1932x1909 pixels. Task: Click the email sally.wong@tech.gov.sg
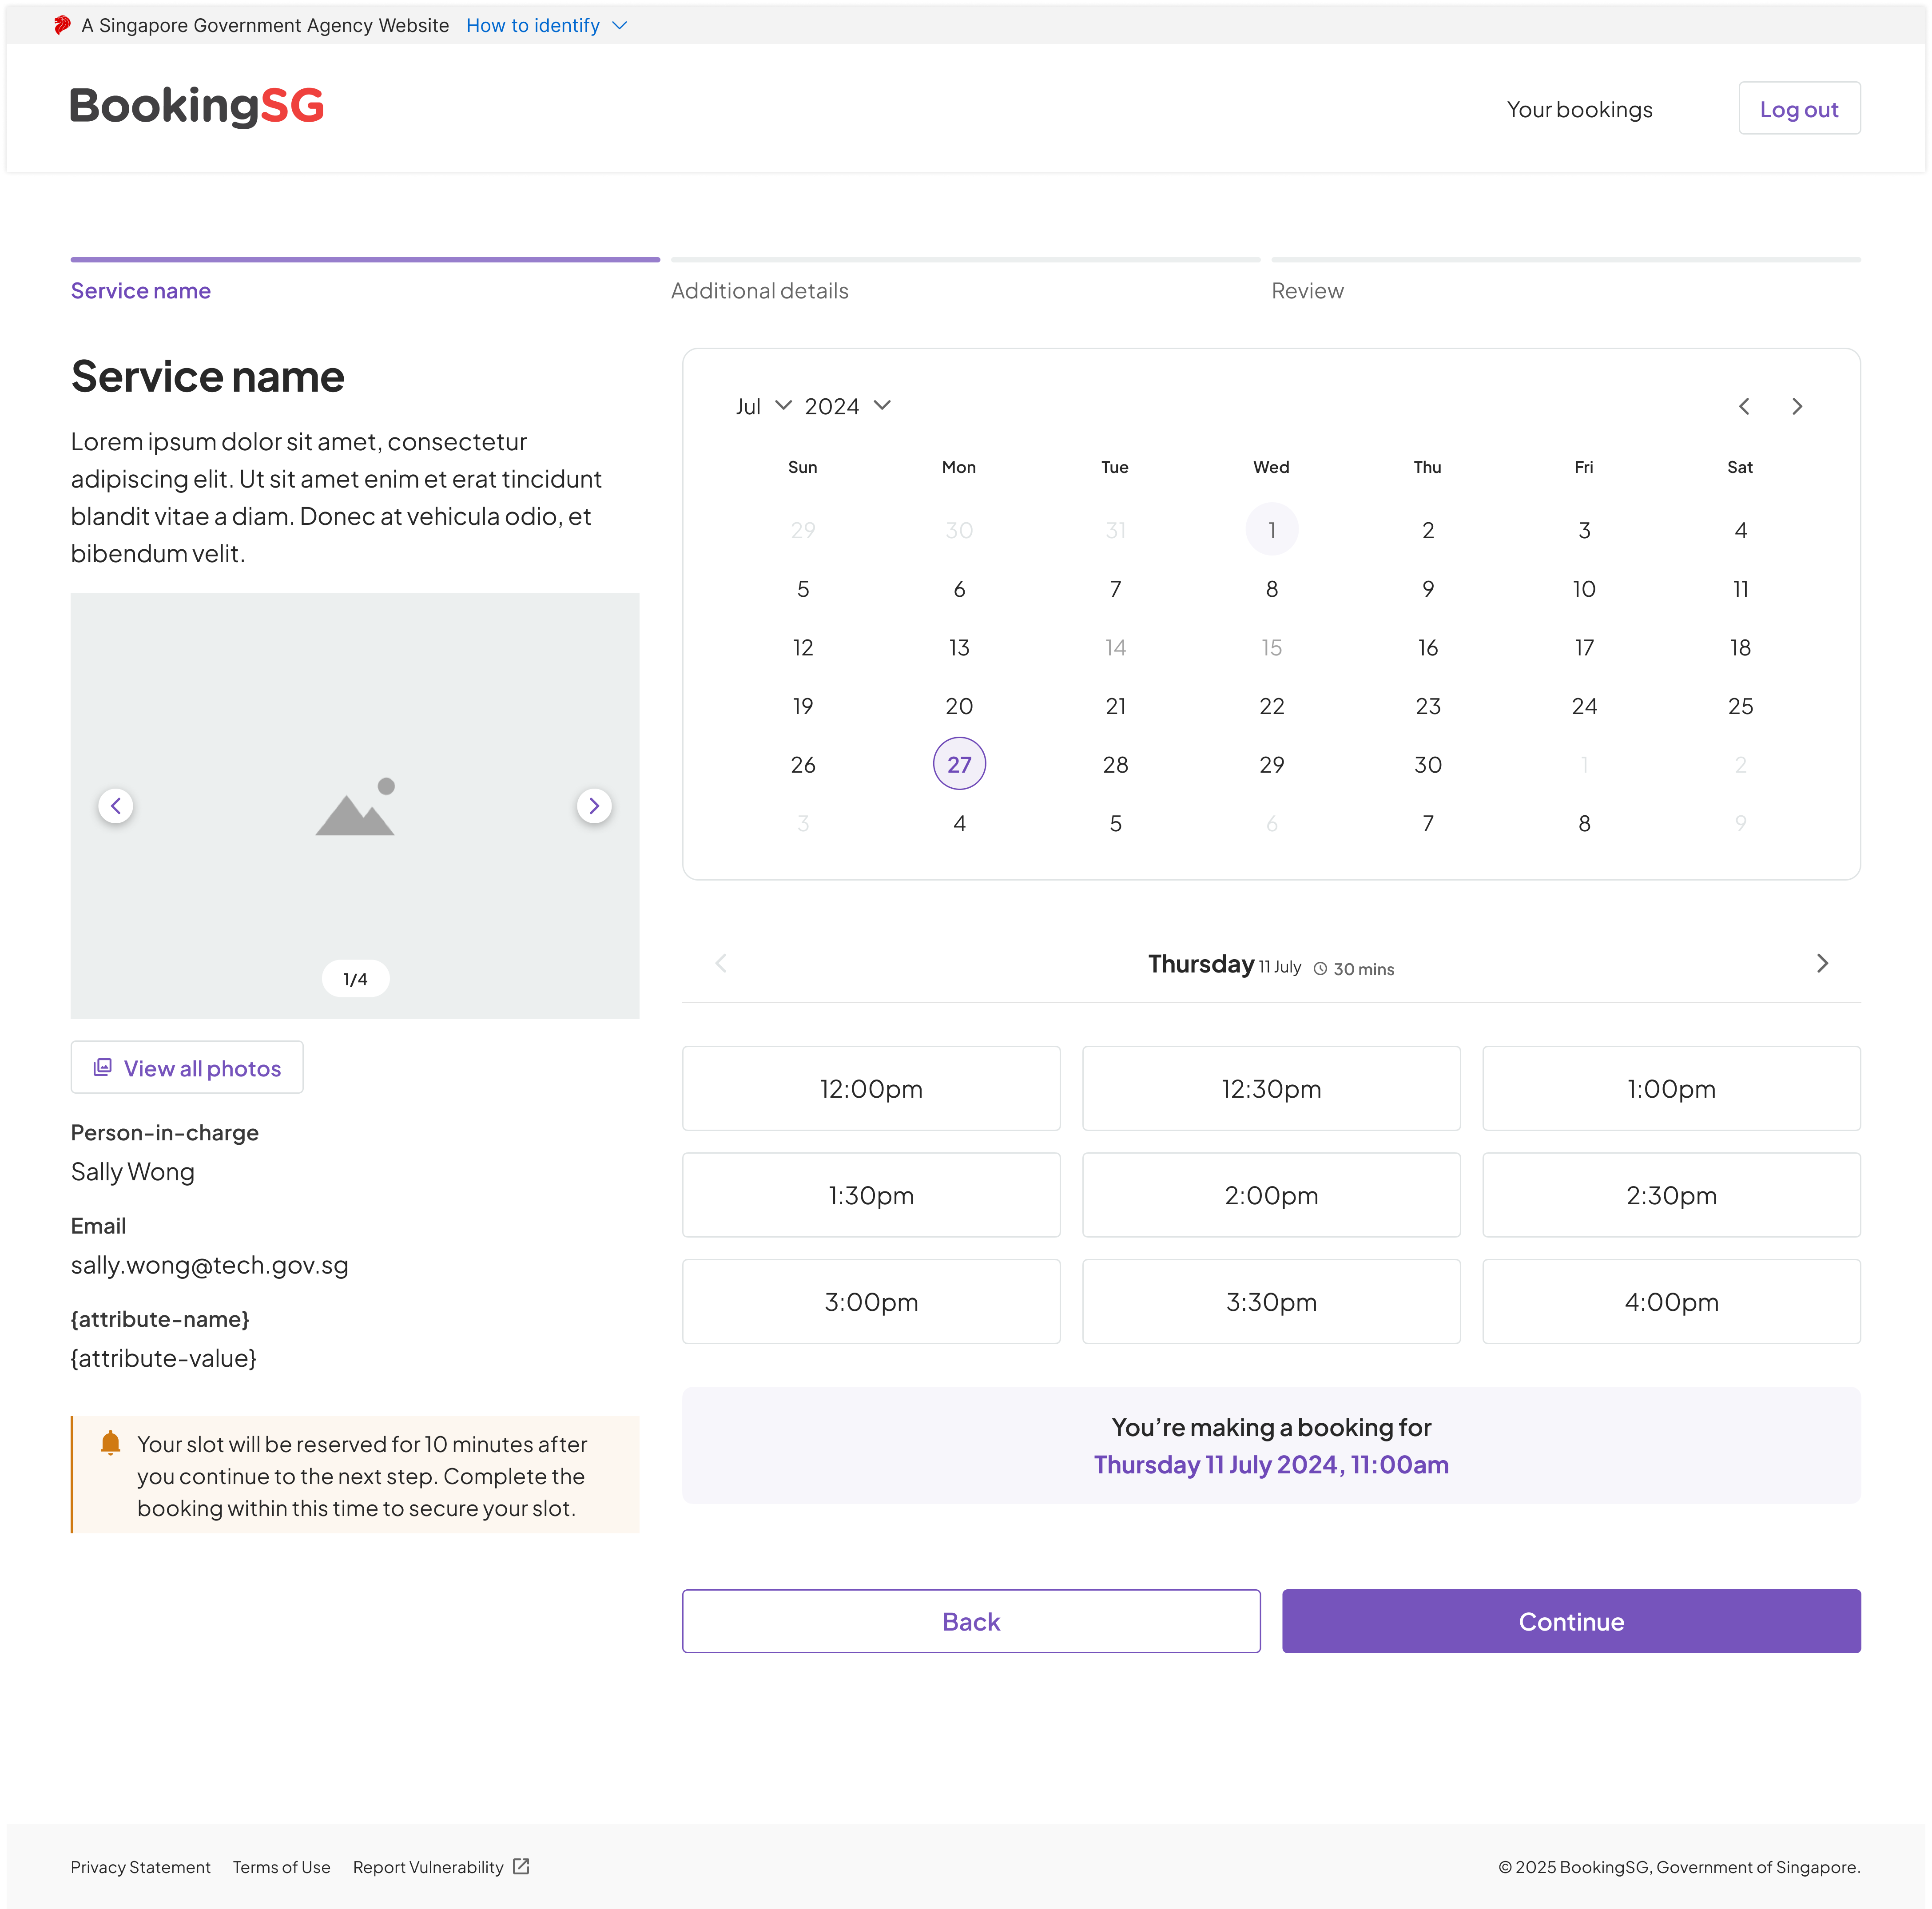coord(210,1265)
